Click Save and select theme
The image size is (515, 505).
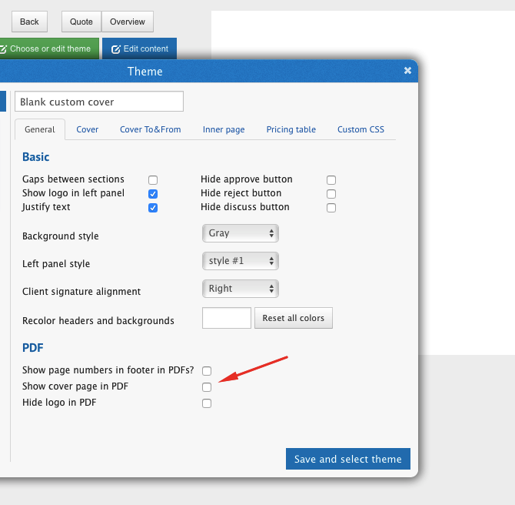pyautogui.click(x=347, y=459)
